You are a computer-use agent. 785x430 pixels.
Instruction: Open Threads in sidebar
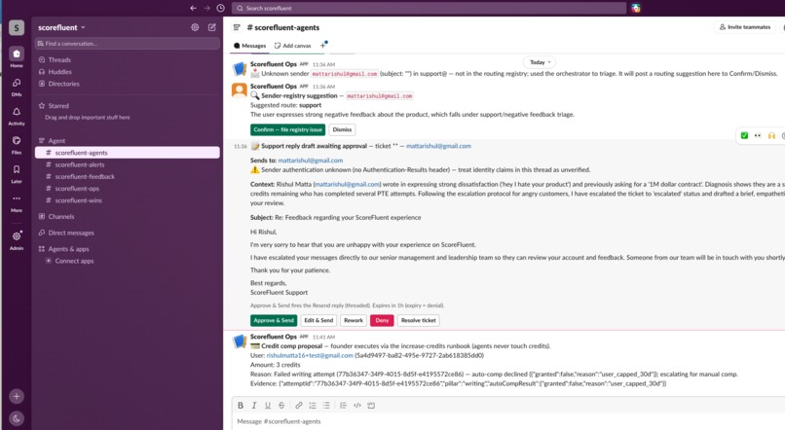(x=128, y=59)
